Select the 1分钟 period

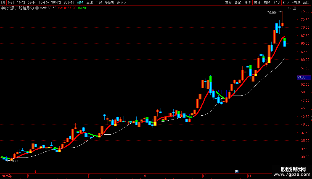click(21, 2)
